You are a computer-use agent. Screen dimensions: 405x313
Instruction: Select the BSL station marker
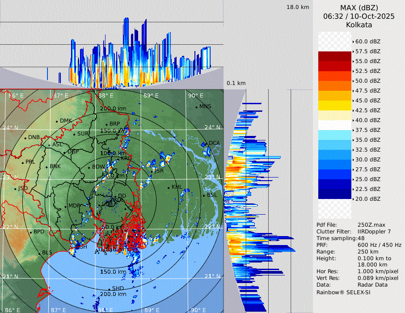[203, 195]
